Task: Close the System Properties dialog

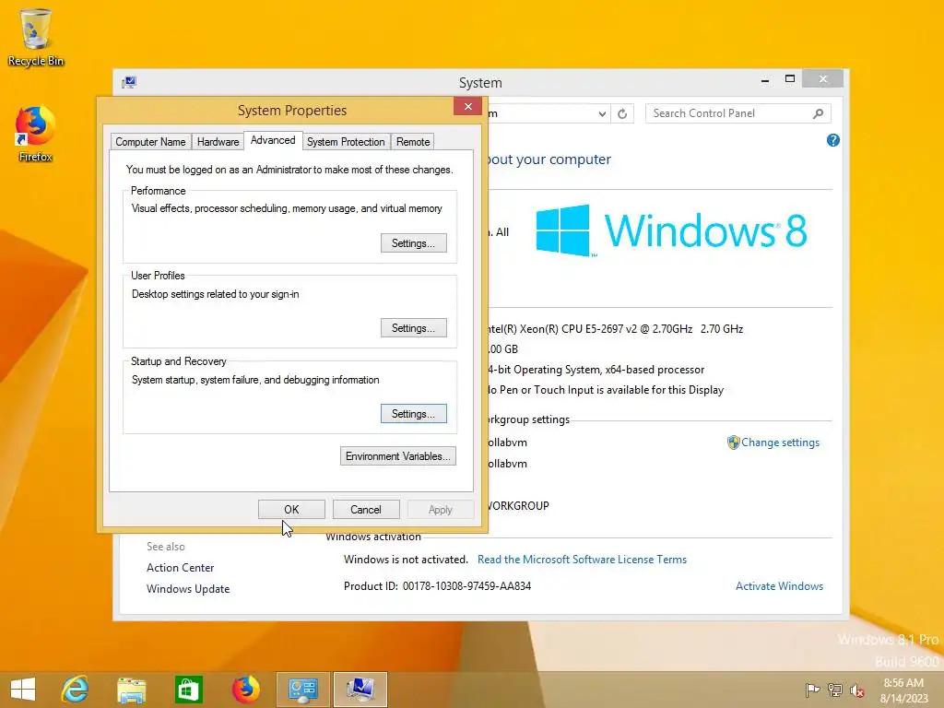Action: click(467, 107)
